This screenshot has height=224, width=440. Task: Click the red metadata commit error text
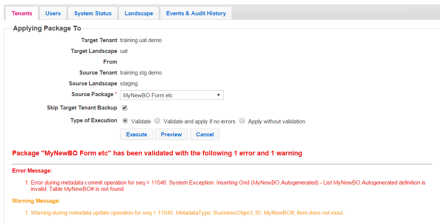(228, 185)
